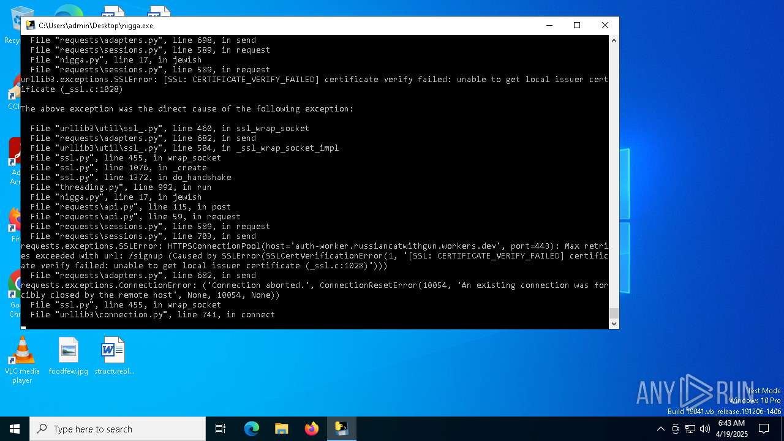This screenshot has height=441, width=784.
Task: Launch Microsoft Edge from the taskbar
Action: pos(252,429)
